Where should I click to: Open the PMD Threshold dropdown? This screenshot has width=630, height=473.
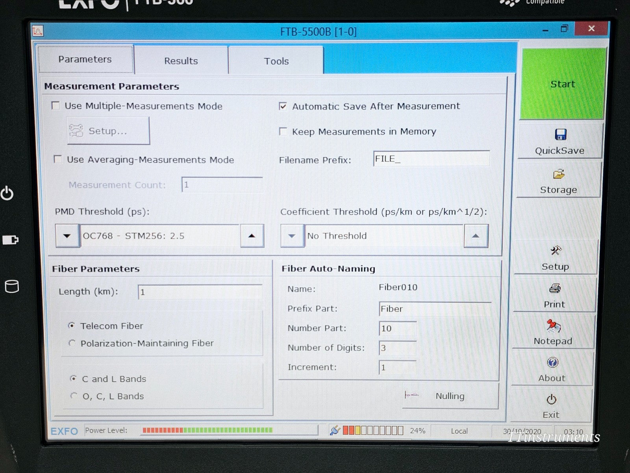pyautogui.click(x=67, y=236)
